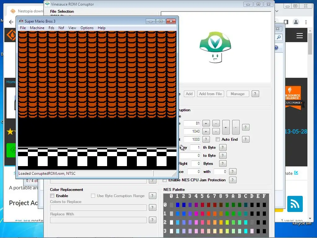Open the View menu in Nestopia
Viewport: 317px width, 238px height.
click(72, 28)
